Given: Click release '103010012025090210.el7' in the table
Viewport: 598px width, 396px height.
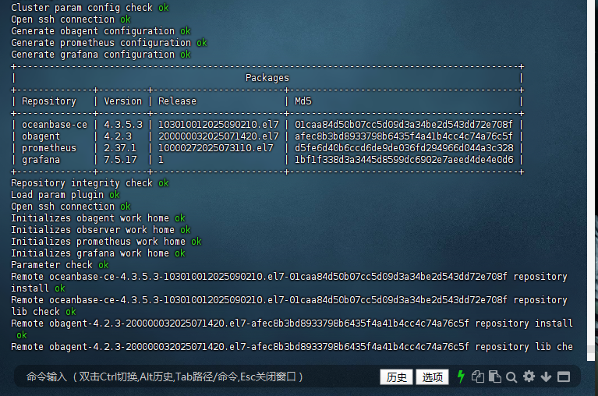Looking at the screenshot, I should [218, 125].
